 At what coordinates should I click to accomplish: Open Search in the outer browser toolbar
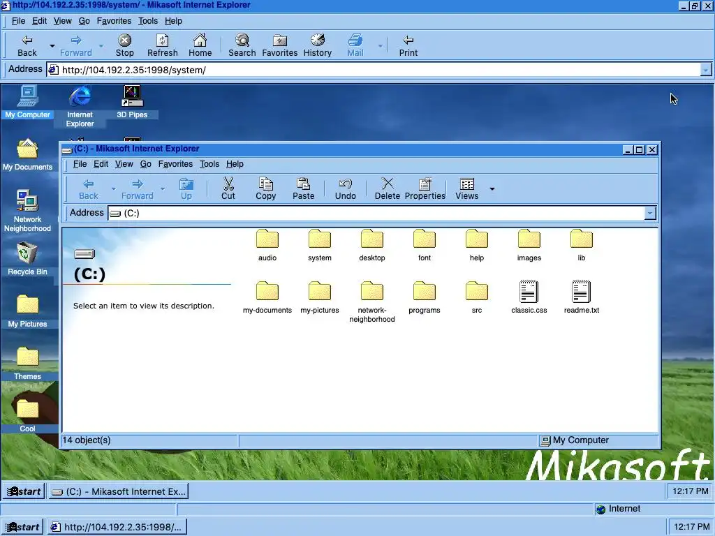click(x=242, y=45)
